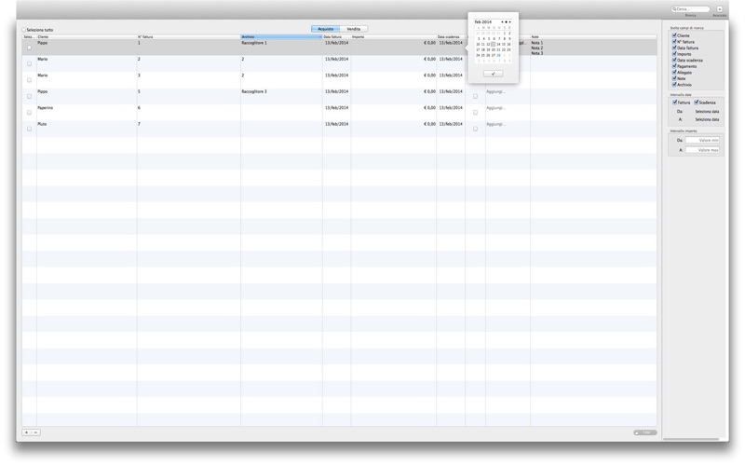Switch to the Vendita tab
Screen dimensions: 745x466
tap(354, 29)
